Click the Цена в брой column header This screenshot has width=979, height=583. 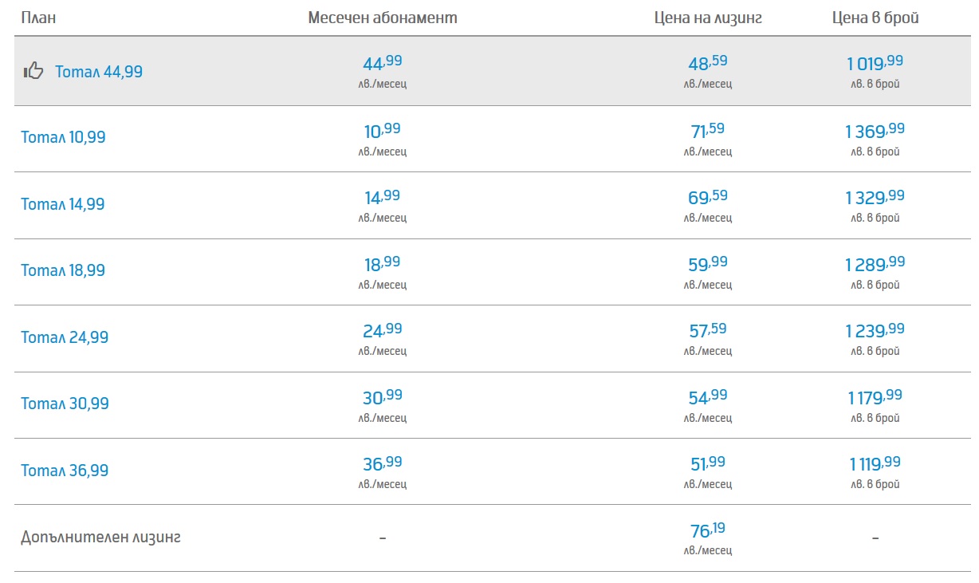(x=875, y=18)
